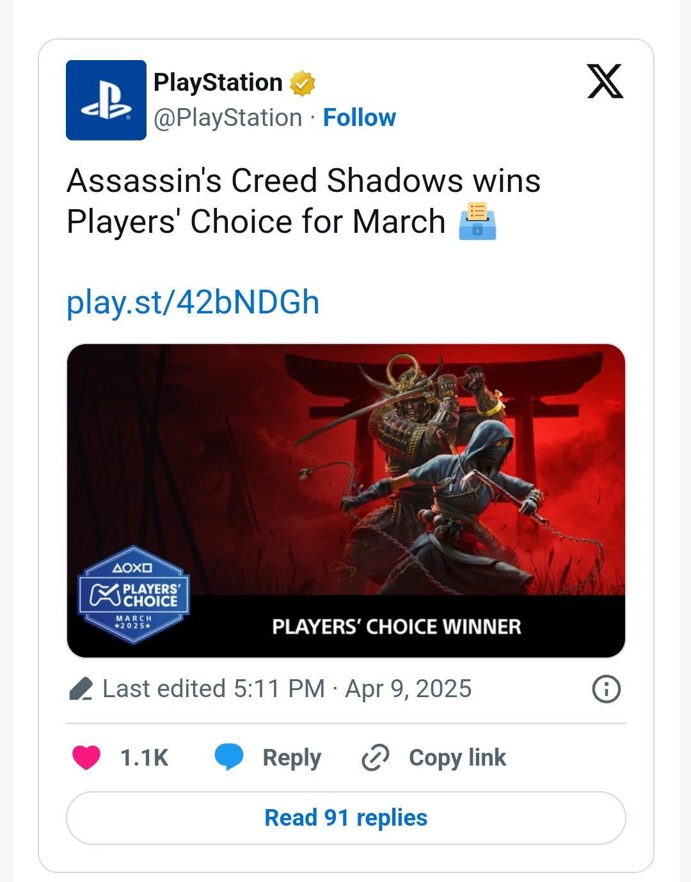Click the Reply text label
Viewport: 691px width, 882px height.
pos(292,757)
